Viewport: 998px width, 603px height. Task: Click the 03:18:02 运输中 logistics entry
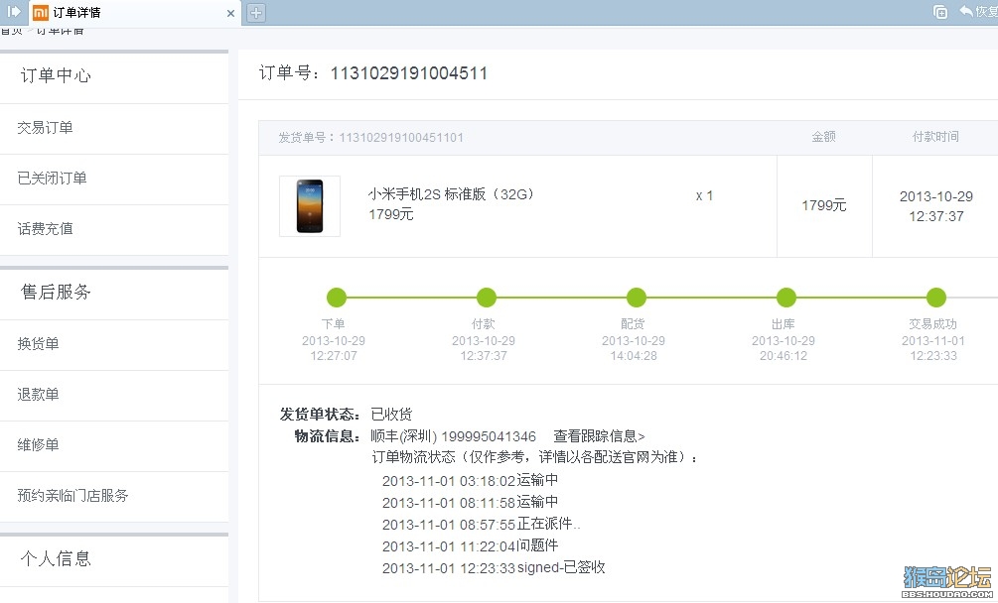471,480
